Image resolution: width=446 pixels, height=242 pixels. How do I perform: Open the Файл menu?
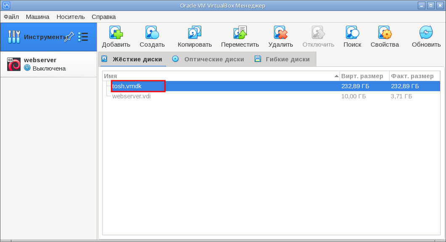pos(11,17)
